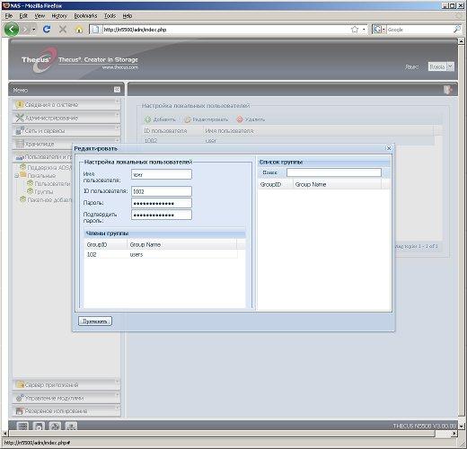
Task: Open the History menu
Action: click(x=59, y=16)
